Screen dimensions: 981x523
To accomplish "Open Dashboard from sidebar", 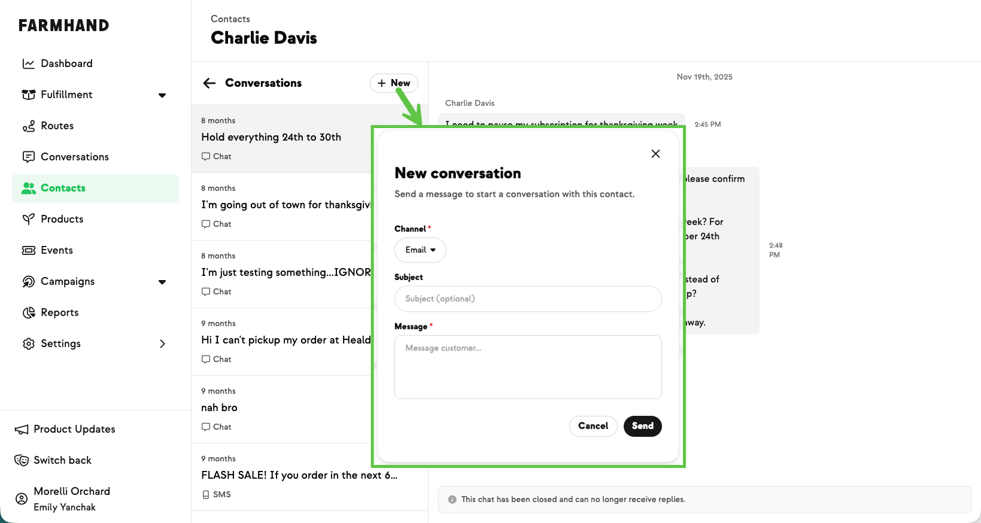I will click(x=95, y=63).
